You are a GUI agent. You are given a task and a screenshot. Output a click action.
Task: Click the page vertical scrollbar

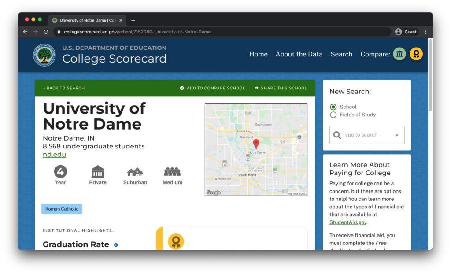(430, 75)
